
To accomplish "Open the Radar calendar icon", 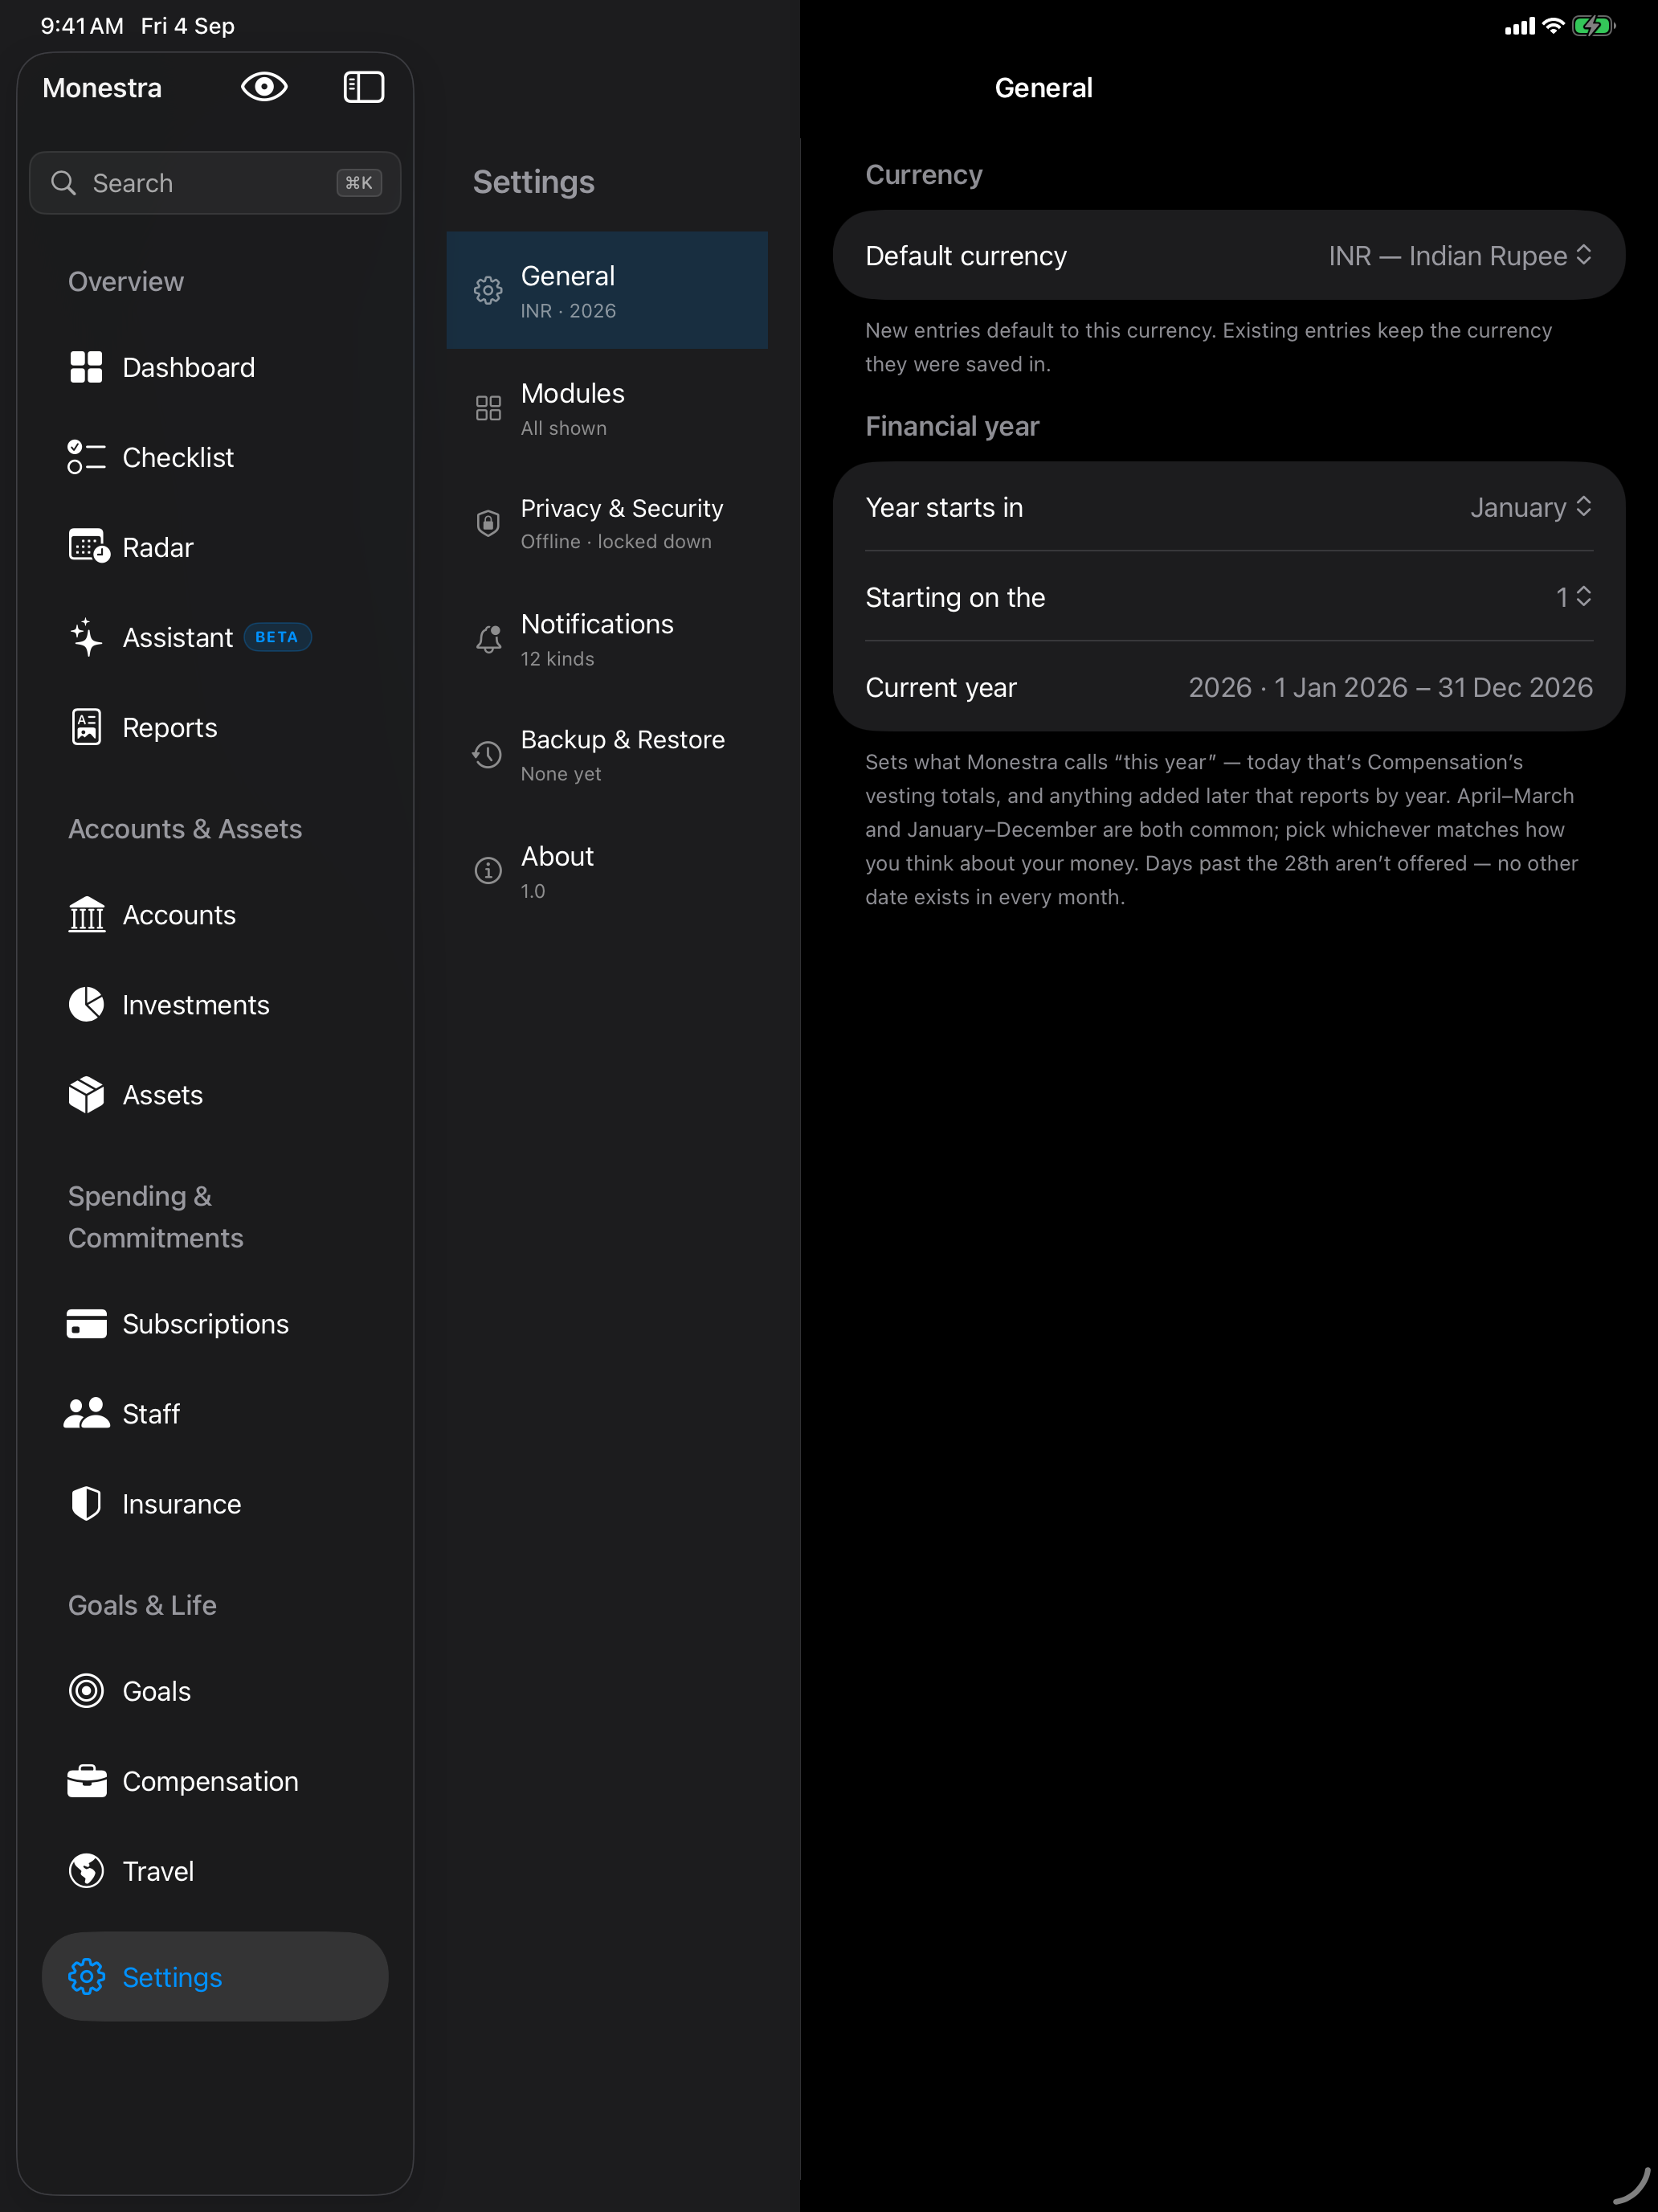I will [88, 547].
